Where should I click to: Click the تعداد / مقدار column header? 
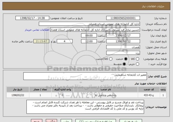[40, 89]
